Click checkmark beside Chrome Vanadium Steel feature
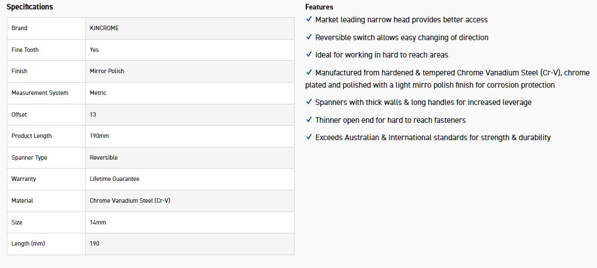597x268 pixels. [x=309, y=73]
